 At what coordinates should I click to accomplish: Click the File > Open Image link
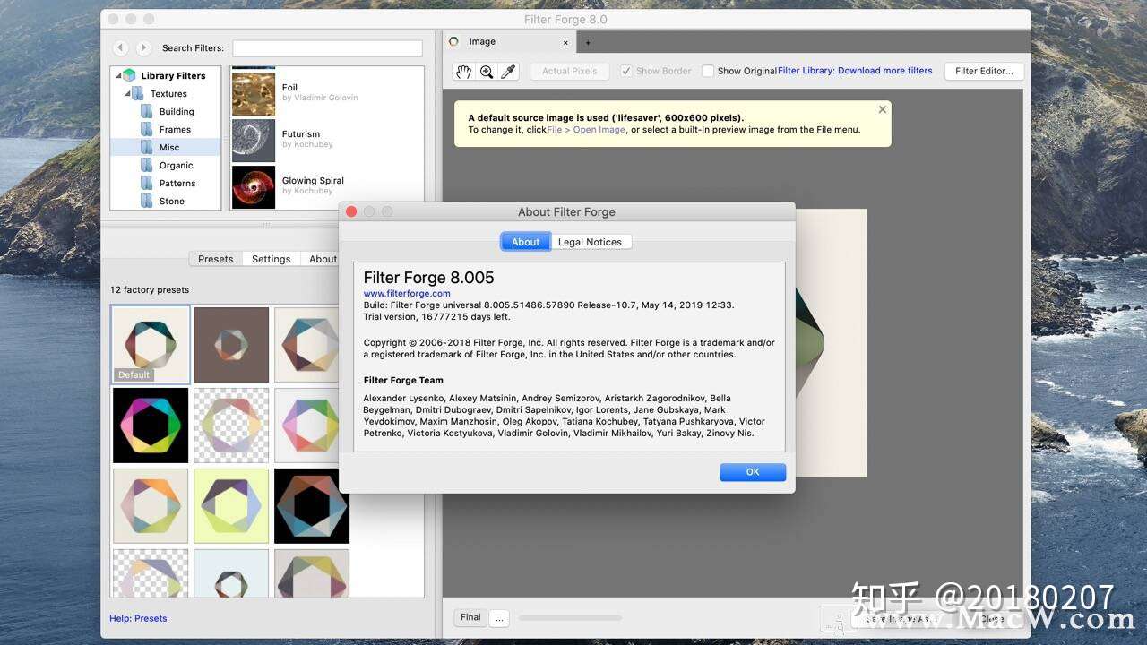(586, 130)
